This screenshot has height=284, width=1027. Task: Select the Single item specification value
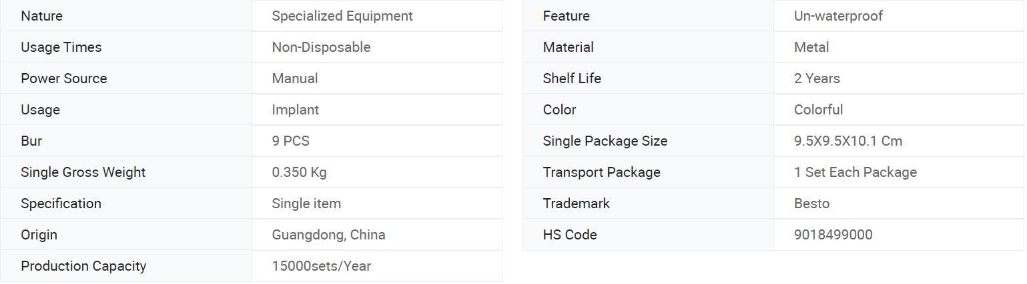click(306, 204)
